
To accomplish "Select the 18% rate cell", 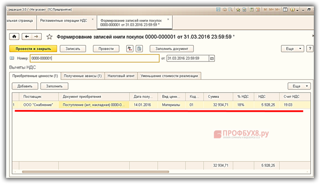I will point(243,105).
